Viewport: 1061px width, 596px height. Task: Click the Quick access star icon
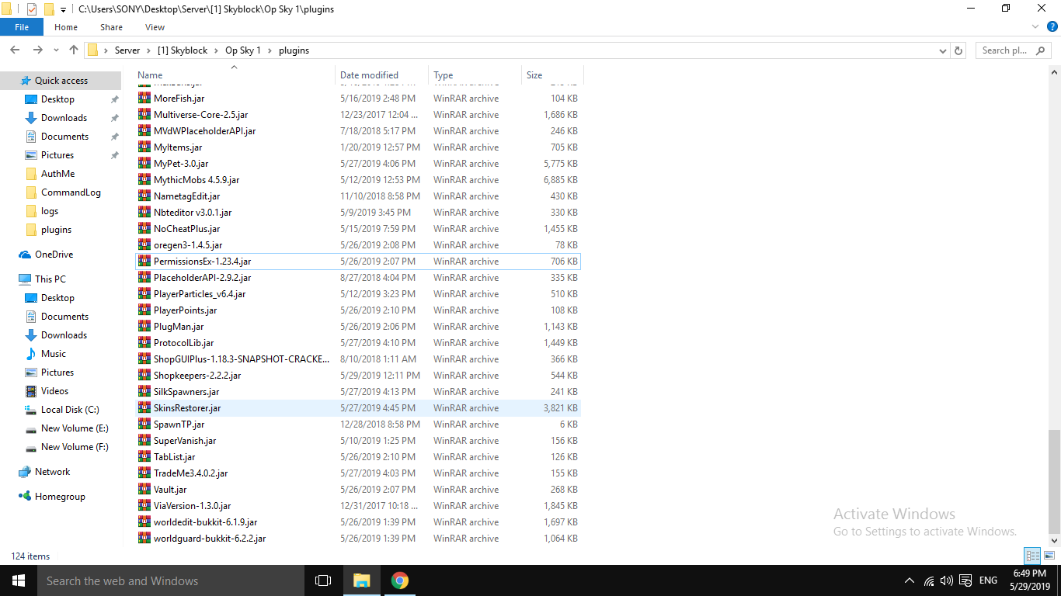[26, 81]
